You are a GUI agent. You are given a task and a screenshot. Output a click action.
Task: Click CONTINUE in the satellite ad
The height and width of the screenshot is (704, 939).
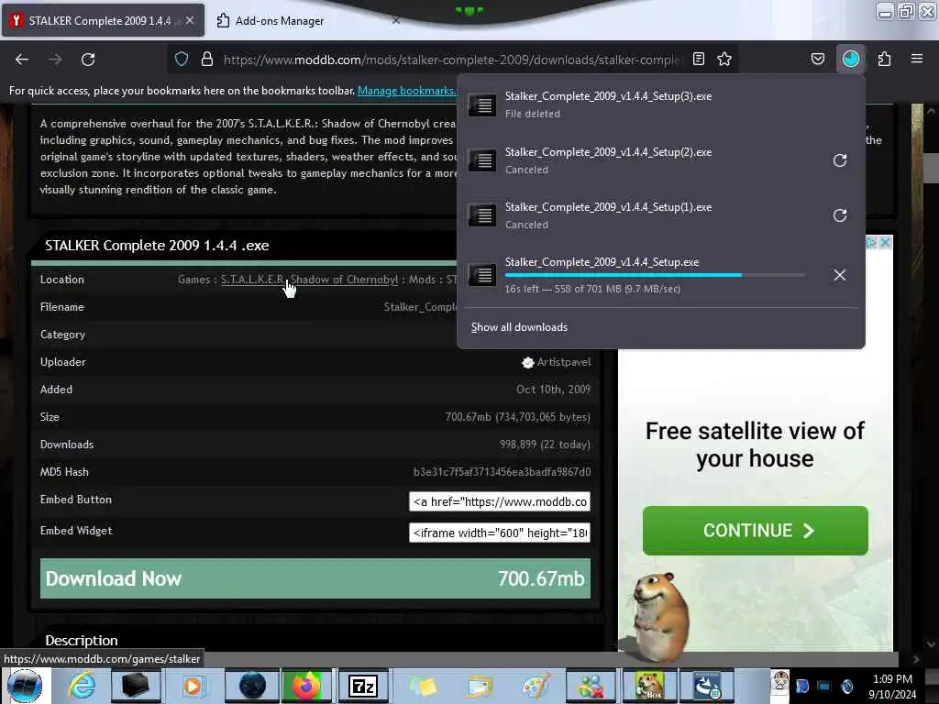click(756, 531)
